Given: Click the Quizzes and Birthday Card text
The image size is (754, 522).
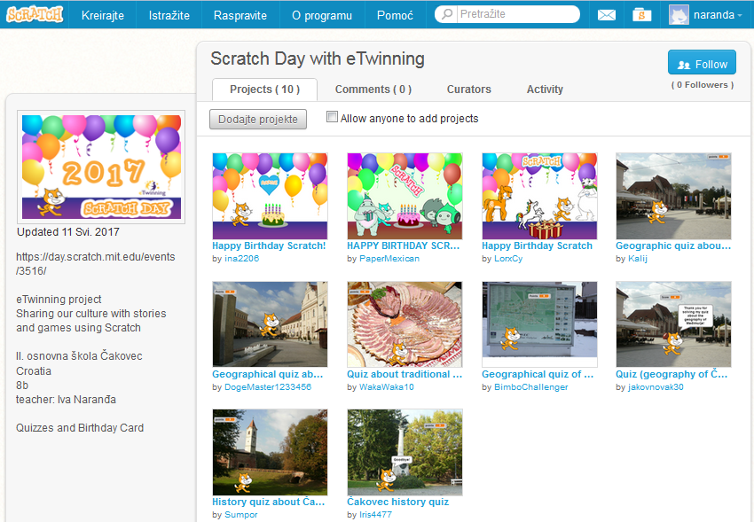Looking at the screenshot, I should coord(80,428).
